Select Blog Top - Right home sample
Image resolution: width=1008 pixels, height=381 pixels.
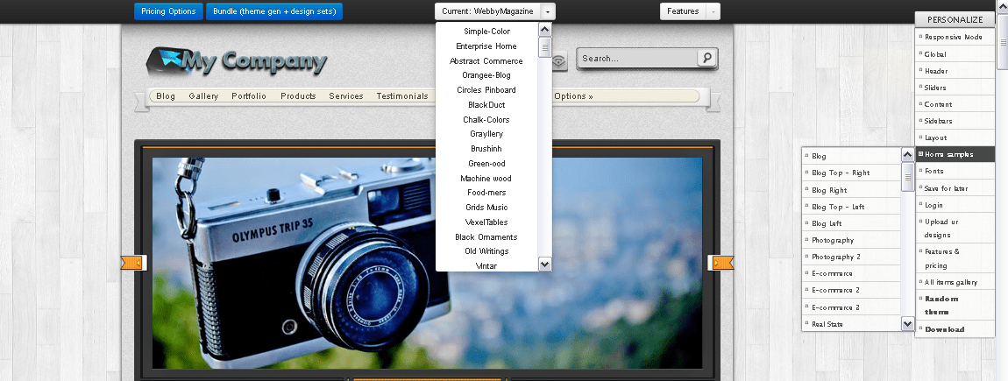pos(851,173)
